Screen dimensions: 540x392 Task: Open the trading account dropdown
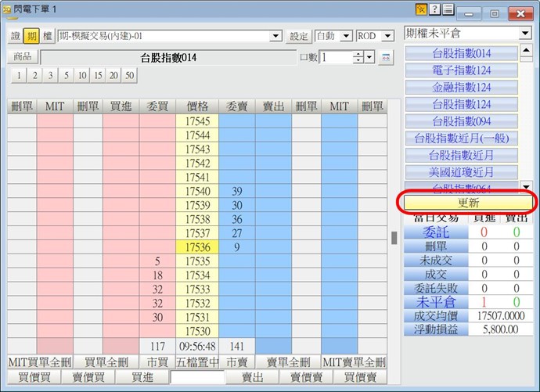click(x=275, y=36)
